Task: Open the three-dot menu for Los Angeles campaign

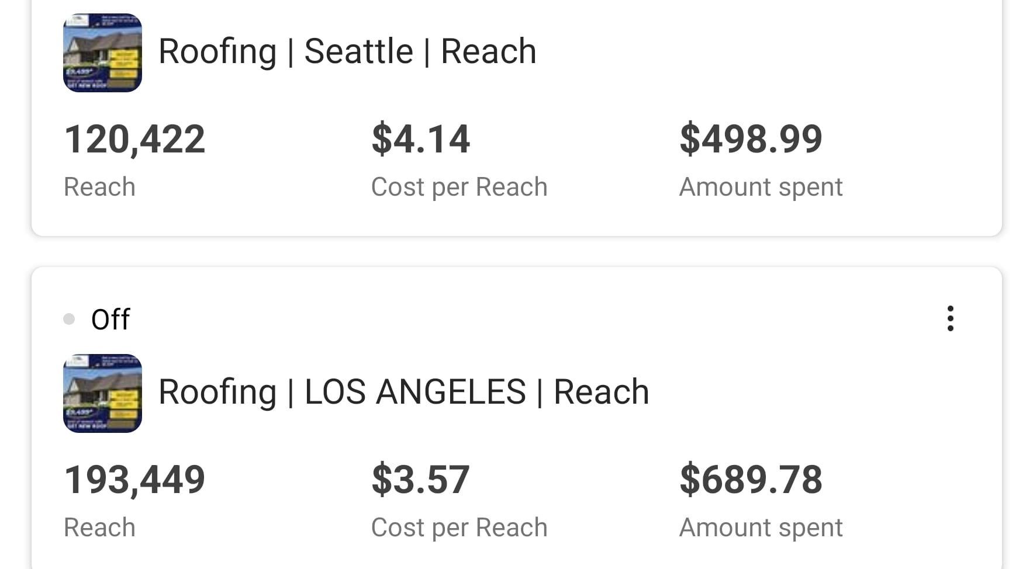Action: tap(950, 319)
